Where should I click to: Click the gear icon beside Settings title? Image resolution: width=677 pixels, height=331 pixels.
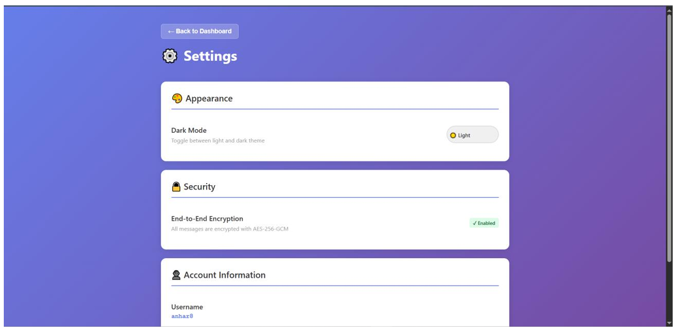click(x=170, y=56)
